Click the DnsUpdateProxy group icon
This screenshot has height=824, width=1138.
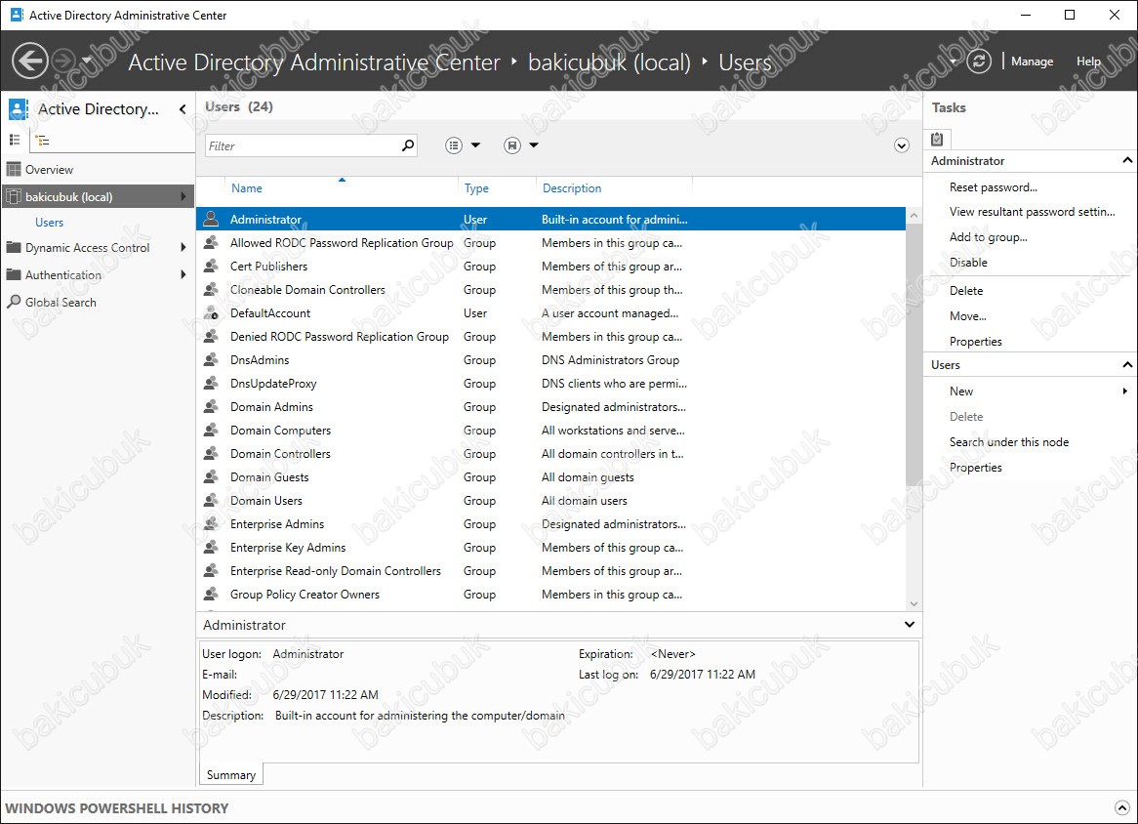[211, 383]
